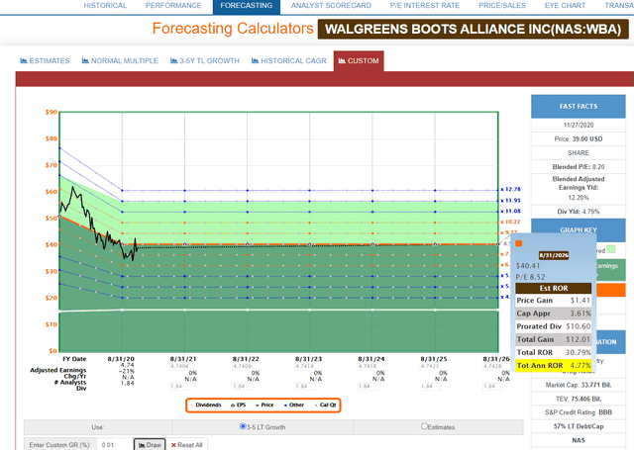The image size is (634, 450).
Task: Edit the 8/31/25 dividend field
Action: point(430,387)
